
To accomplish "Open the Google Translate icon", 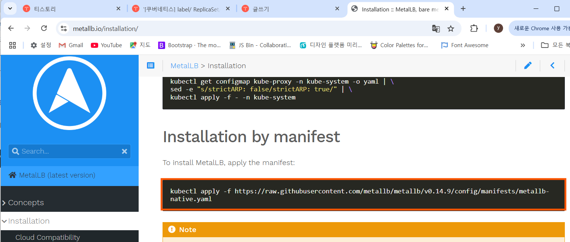I will (x=436, y=28).
